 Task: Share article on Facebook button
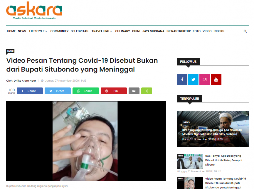(x=30, y=91)
